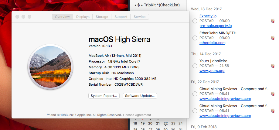
Task: Click the POSTAR — 21:56 time text
Action: pyautogui.click(x=214, y=66)
